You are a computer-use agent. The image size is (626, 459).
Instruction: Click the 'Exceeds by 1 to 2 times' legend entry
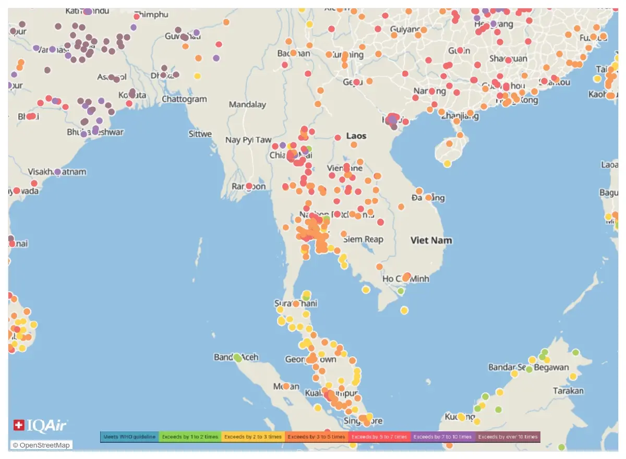[191, 437]
